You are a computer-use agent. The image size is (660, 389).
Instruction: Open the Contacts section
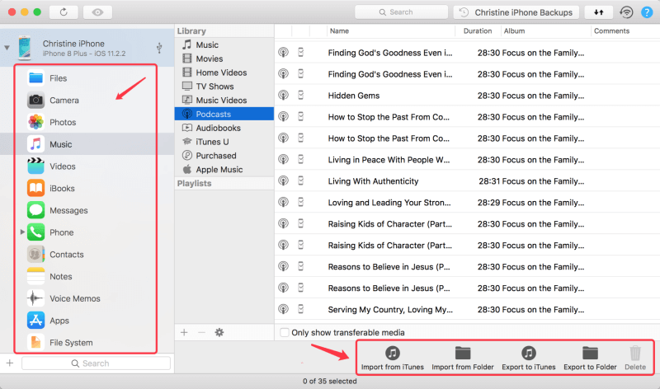(x=87, y=255)
